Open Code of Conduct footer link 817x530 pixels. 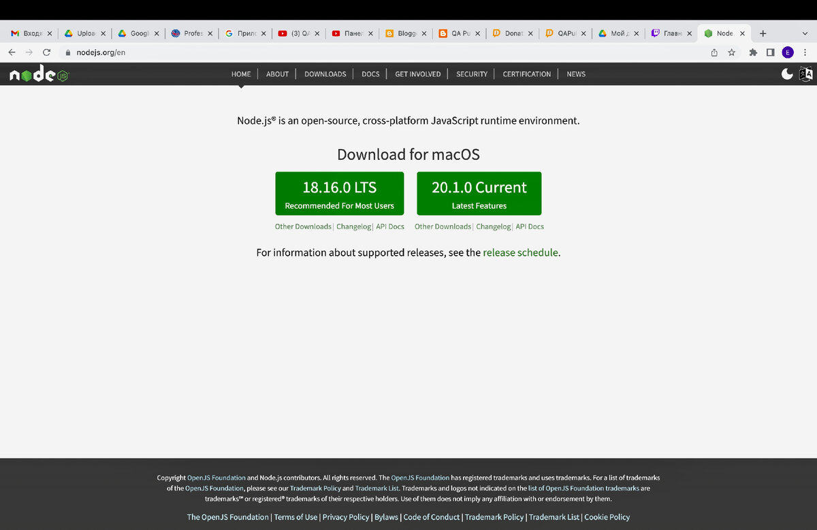(432, 517)
